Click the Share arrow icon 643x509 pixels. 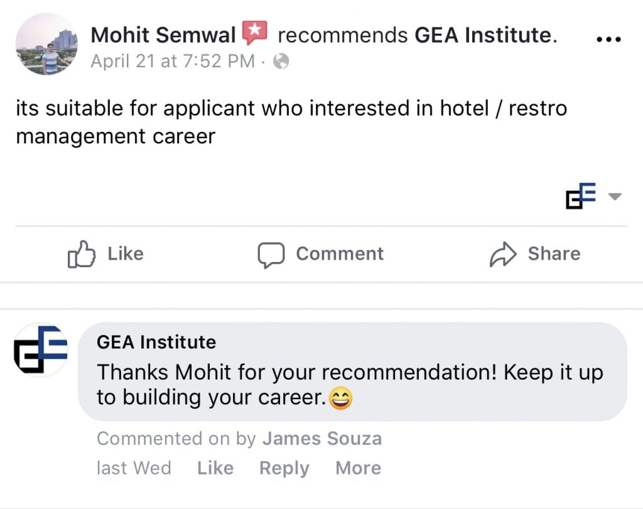tap(503, 254)
